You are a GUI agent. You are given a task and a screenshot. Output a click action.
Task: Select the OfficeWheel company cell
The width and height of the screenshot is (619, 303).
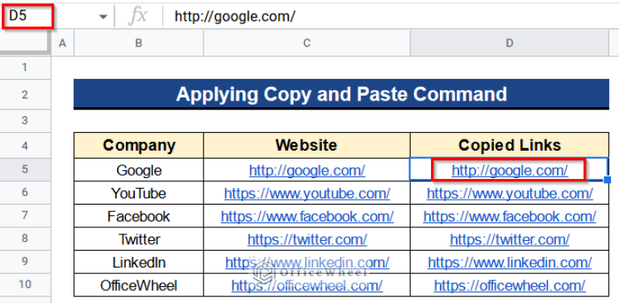point(139,285)
